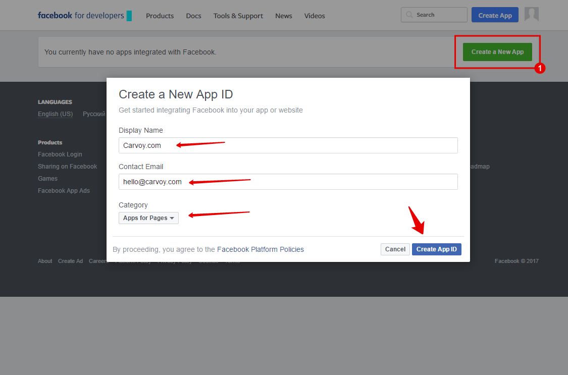Click the green Create a New App button
The height and width of the screenshot is (375, 568).
pos(497,52)
